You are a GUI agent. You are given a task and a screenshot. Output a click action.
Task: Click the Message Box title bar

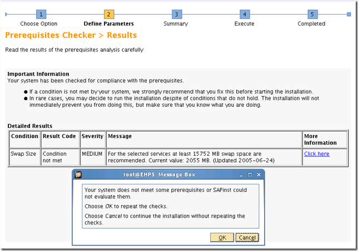[x=159, y=175]
